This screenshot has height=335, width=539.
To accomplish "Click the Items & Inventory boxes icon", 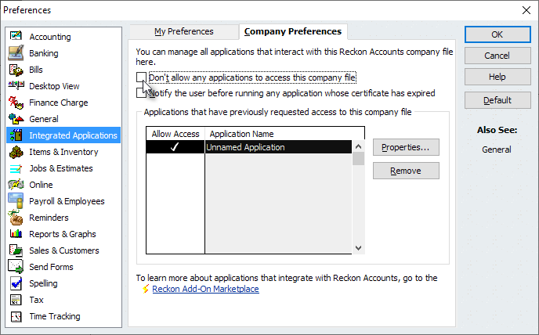I will pyautogui.click(x=16, y=152).
